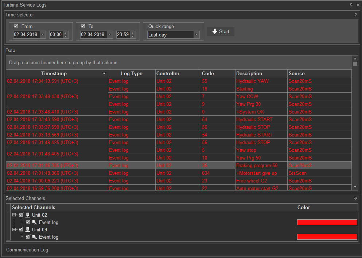Click the Unit 02 controller icon
Screen dimensions: 362x258
(28, 215)
